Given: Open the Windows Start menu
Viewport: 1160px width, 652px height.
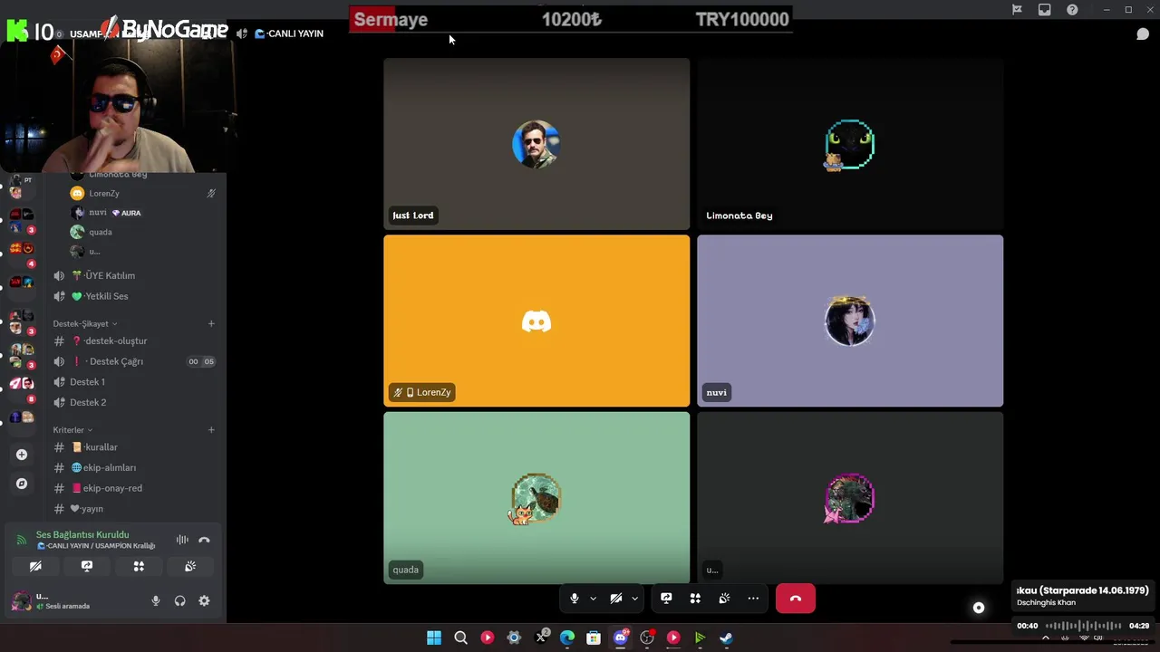Looking at the screenshot, I should (x=434, y=638).
